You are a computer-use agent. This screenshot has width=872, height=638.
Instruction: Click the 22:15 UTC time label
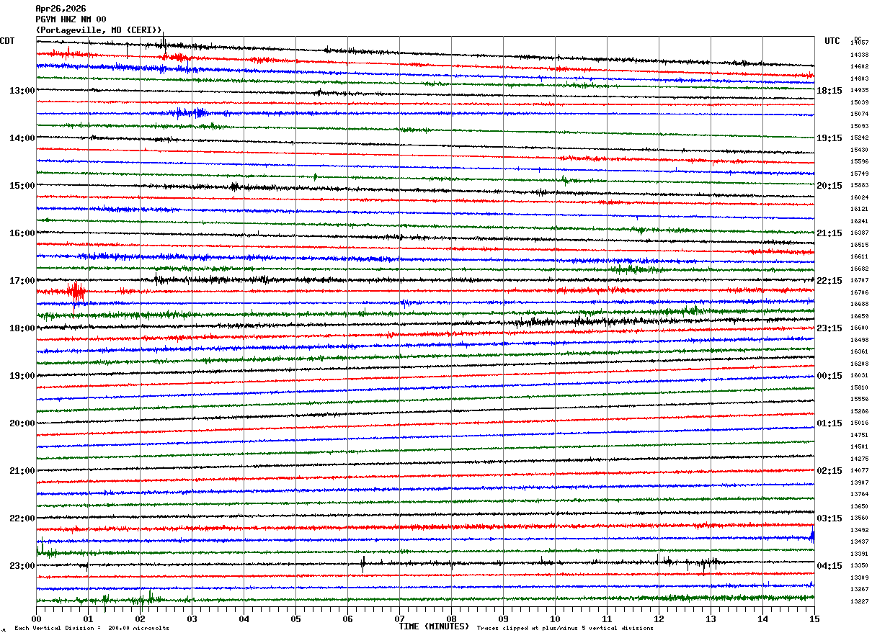click(x=829, y=281)
